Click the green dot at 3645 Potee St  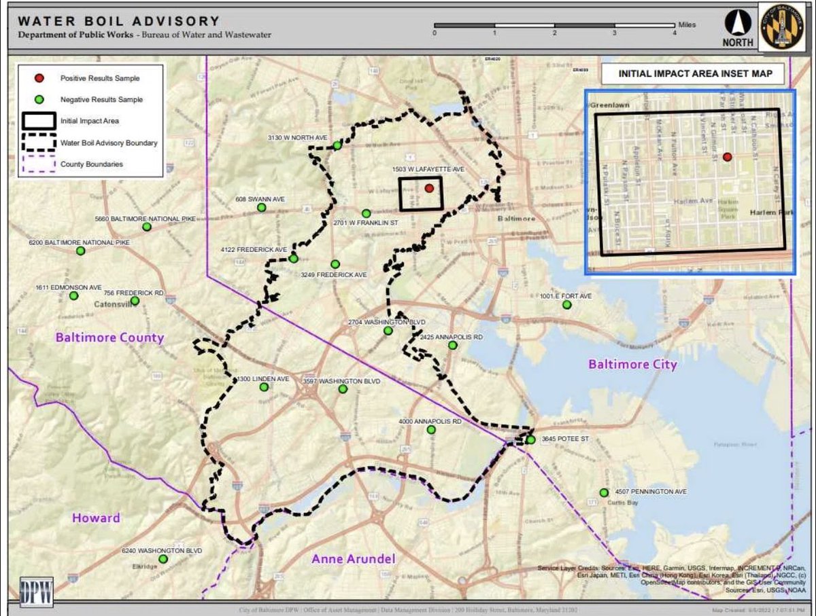point(531,440)
